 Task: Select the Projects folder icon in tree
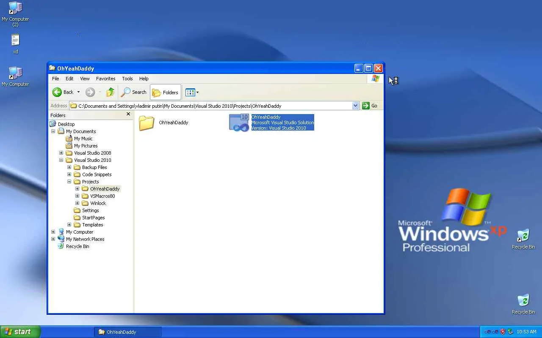pyautogui.click(x=77, y=182)
